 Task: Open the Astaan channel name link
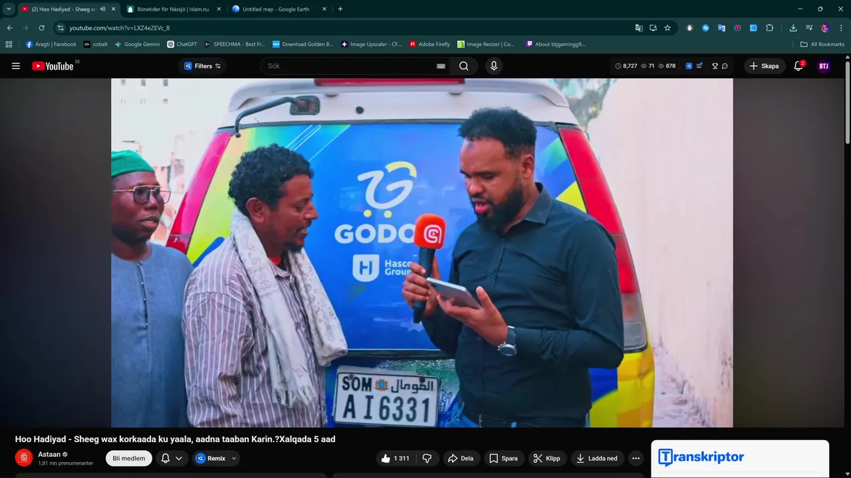pos(49,455)
